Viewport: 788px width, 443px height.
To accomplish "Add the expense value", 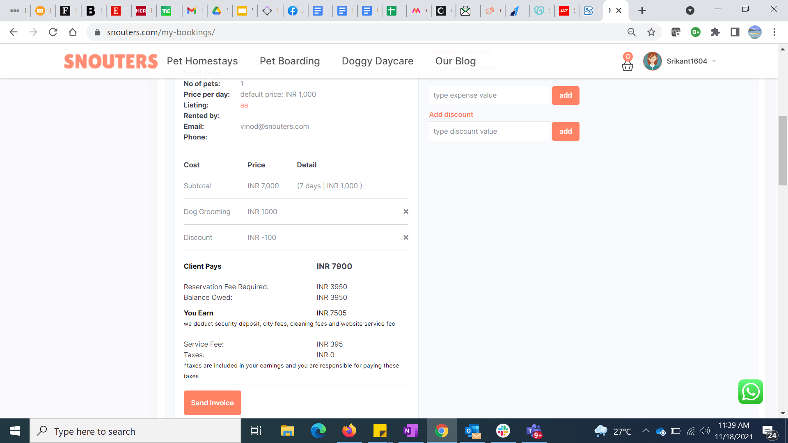I will (x=566, y=96).
